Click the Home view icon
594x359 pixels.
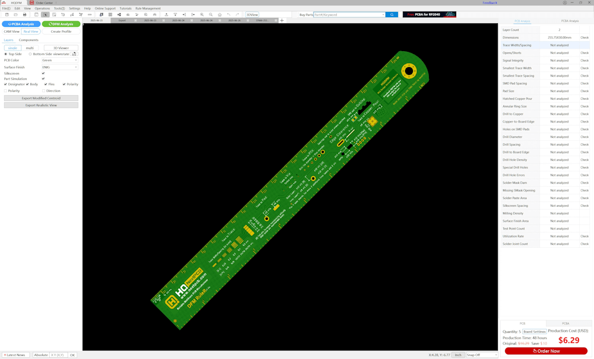tap(220, 15)
